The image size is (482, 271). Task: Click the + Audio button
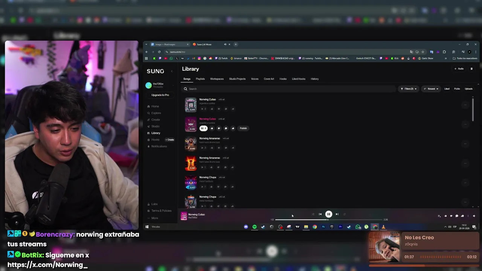click(459, 69)
